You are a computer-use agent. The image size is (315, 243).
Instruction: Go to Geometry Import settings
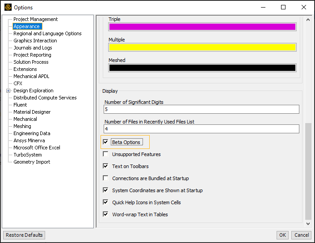coord(32,162)
